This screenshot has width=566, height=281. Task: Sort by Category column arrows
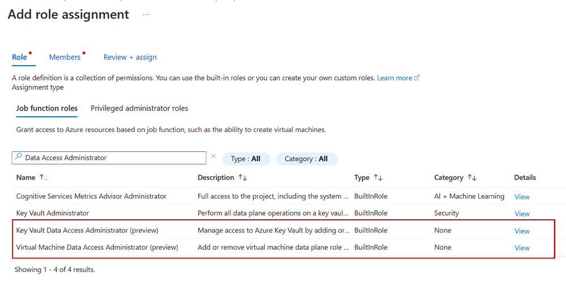click(x=472, y=178)
